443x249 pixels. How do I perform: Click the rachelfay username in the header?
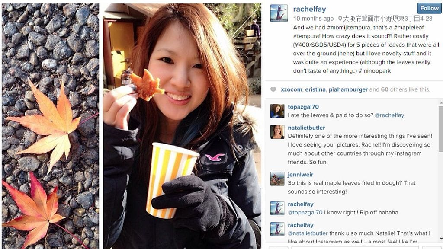(309, 9)
